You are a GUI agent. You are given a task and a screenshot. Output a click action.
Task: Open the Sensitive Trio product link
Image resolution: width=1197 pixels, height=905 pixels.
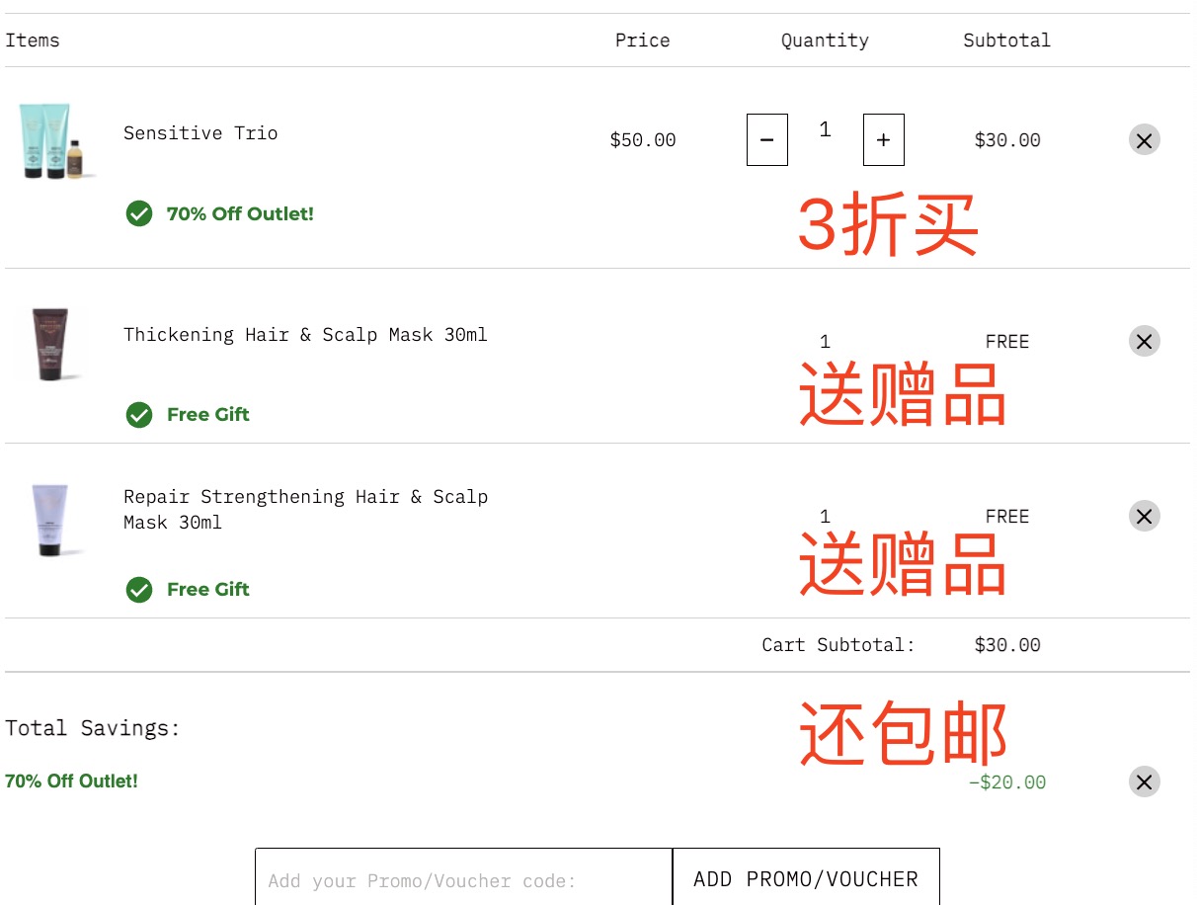pos(200,133)
